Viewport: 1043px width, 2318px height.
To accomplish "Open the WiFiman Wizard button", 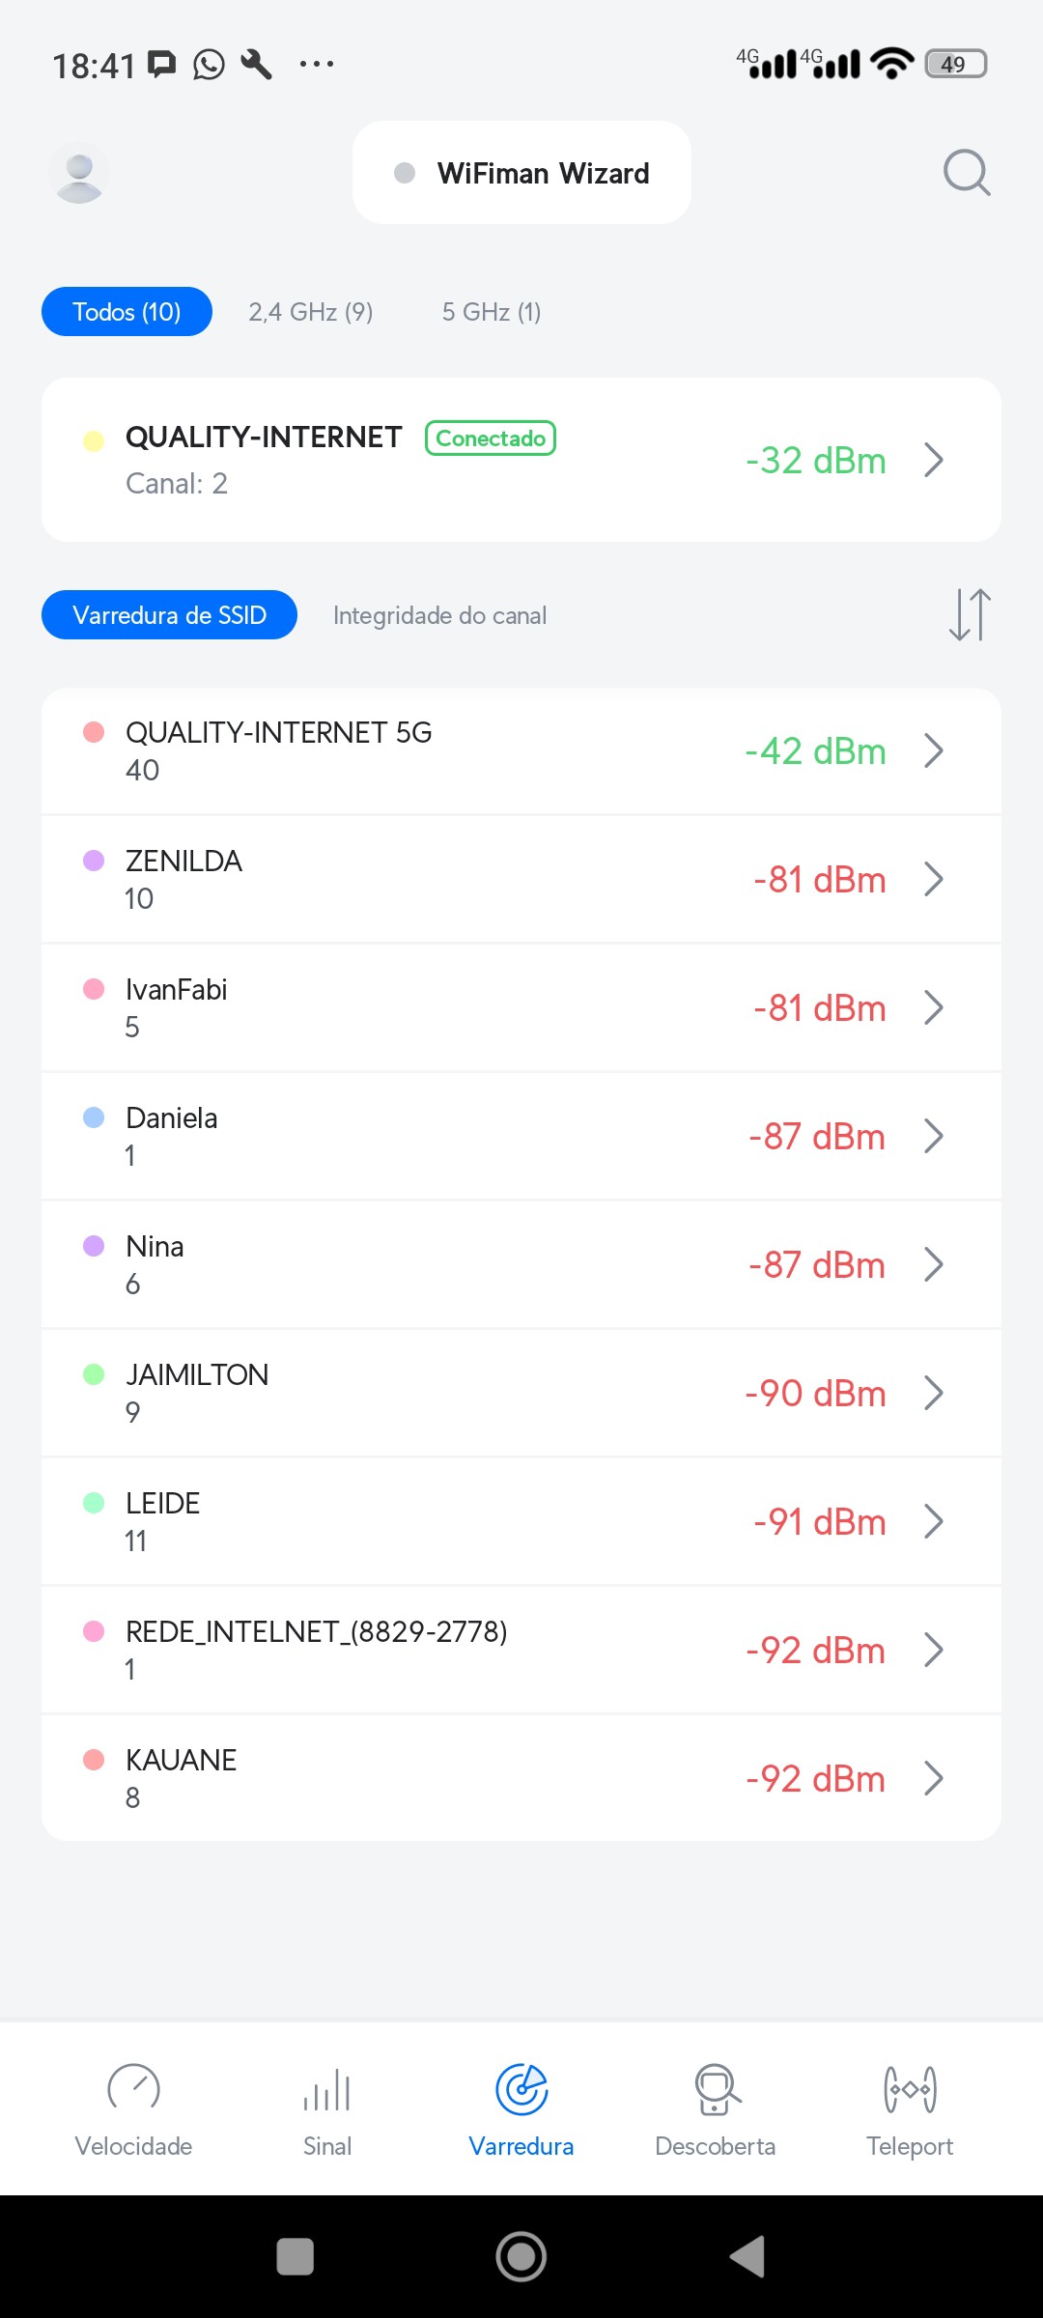I will point(521,173).
